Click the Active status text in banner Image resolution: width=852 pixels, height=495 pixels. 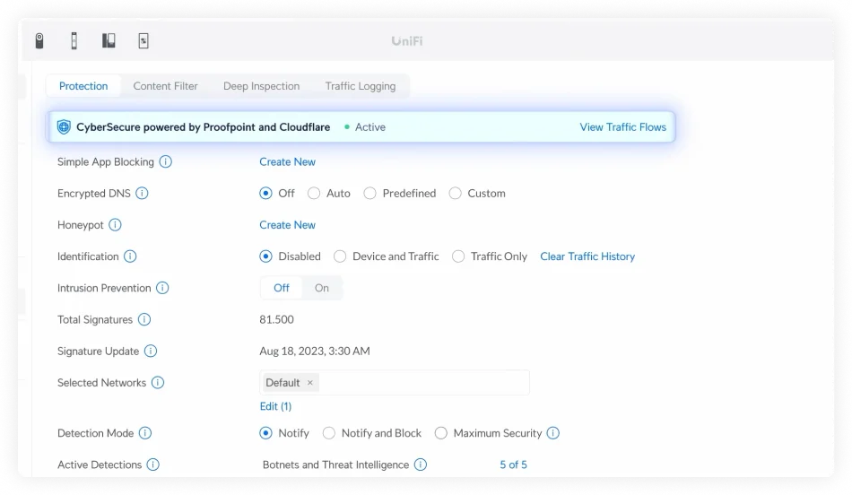tap(370, 127)
